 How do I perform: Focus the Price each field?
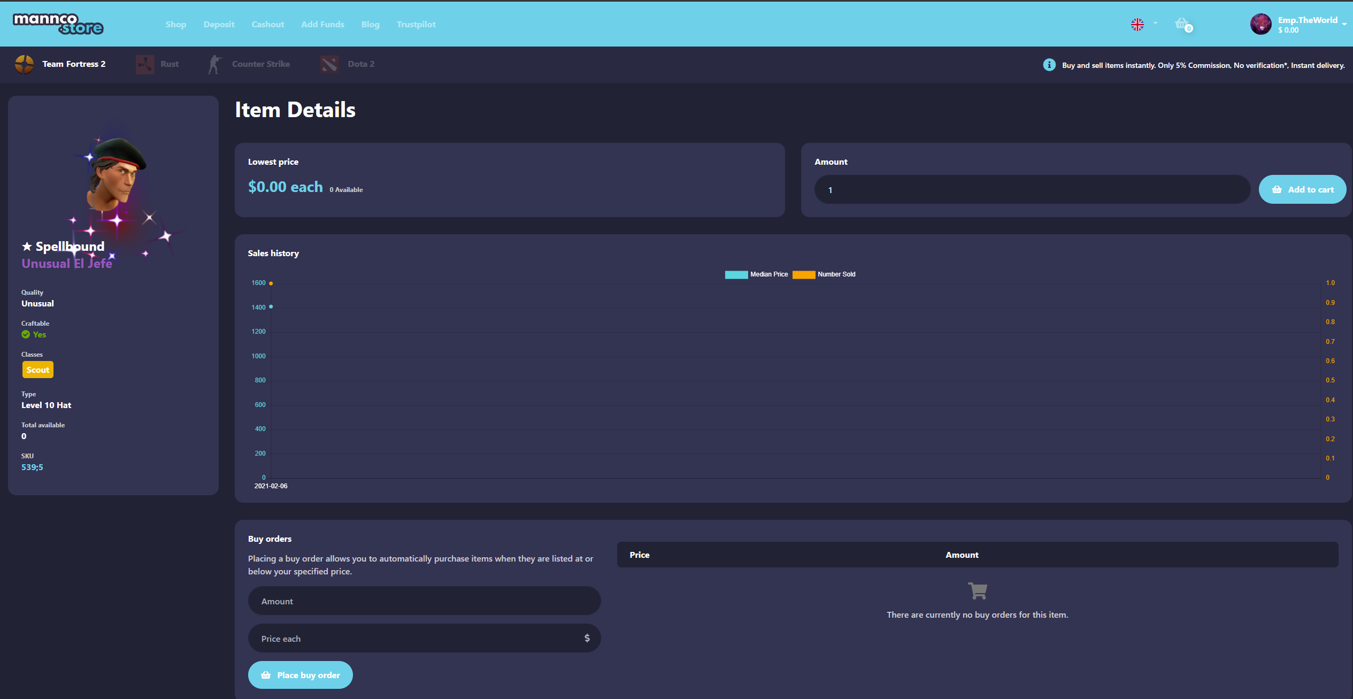coord(424,638)
